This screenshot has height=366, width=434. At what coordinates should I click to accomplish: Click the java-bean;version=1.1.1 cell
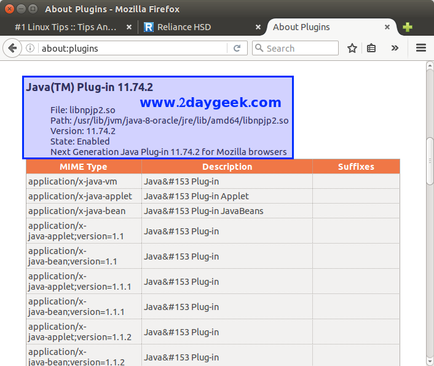click(84, 307)
